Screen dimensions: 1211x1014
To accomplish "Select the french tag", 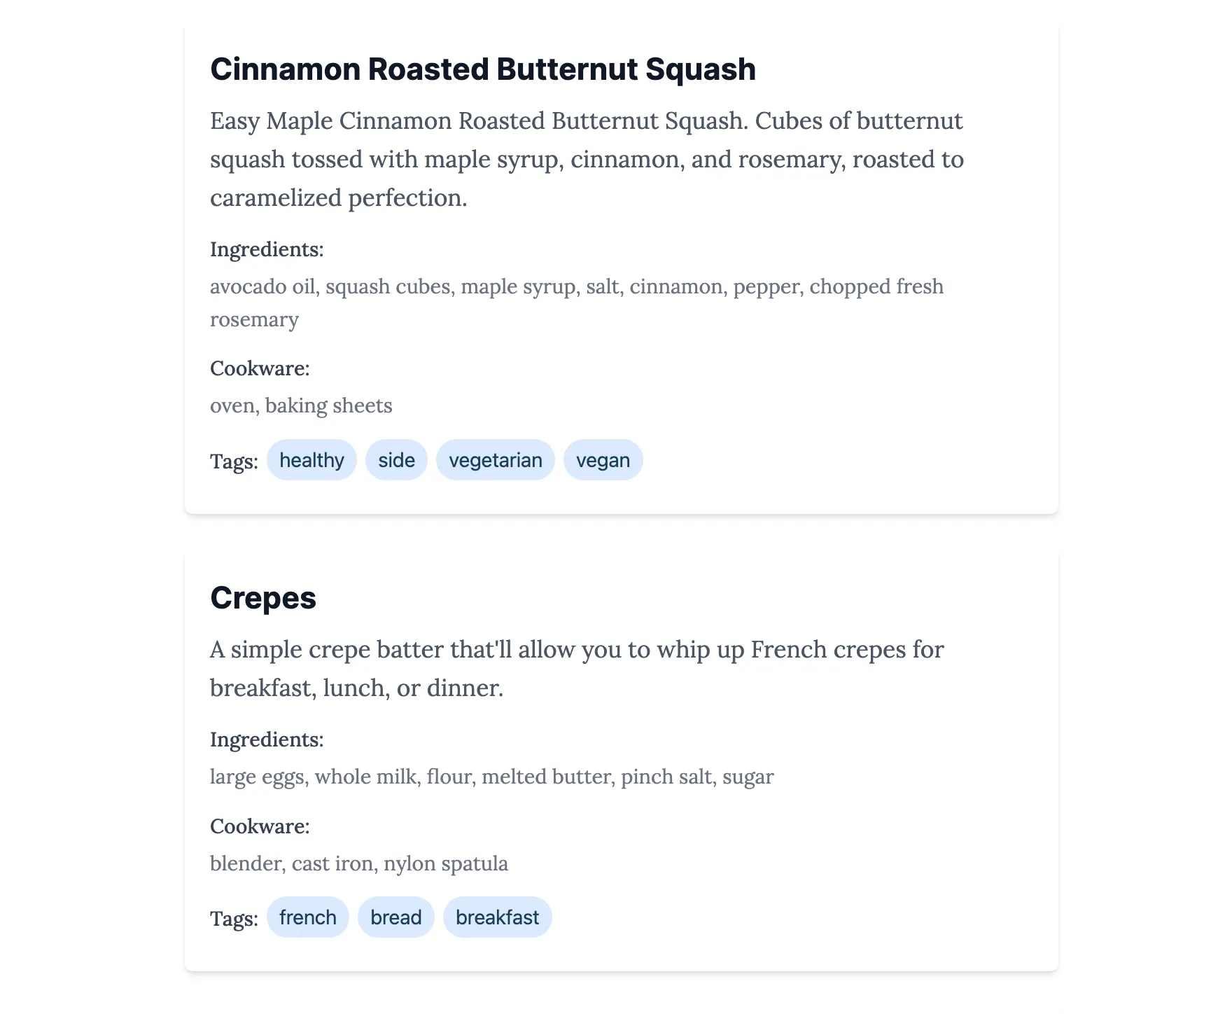I will 307,917.
